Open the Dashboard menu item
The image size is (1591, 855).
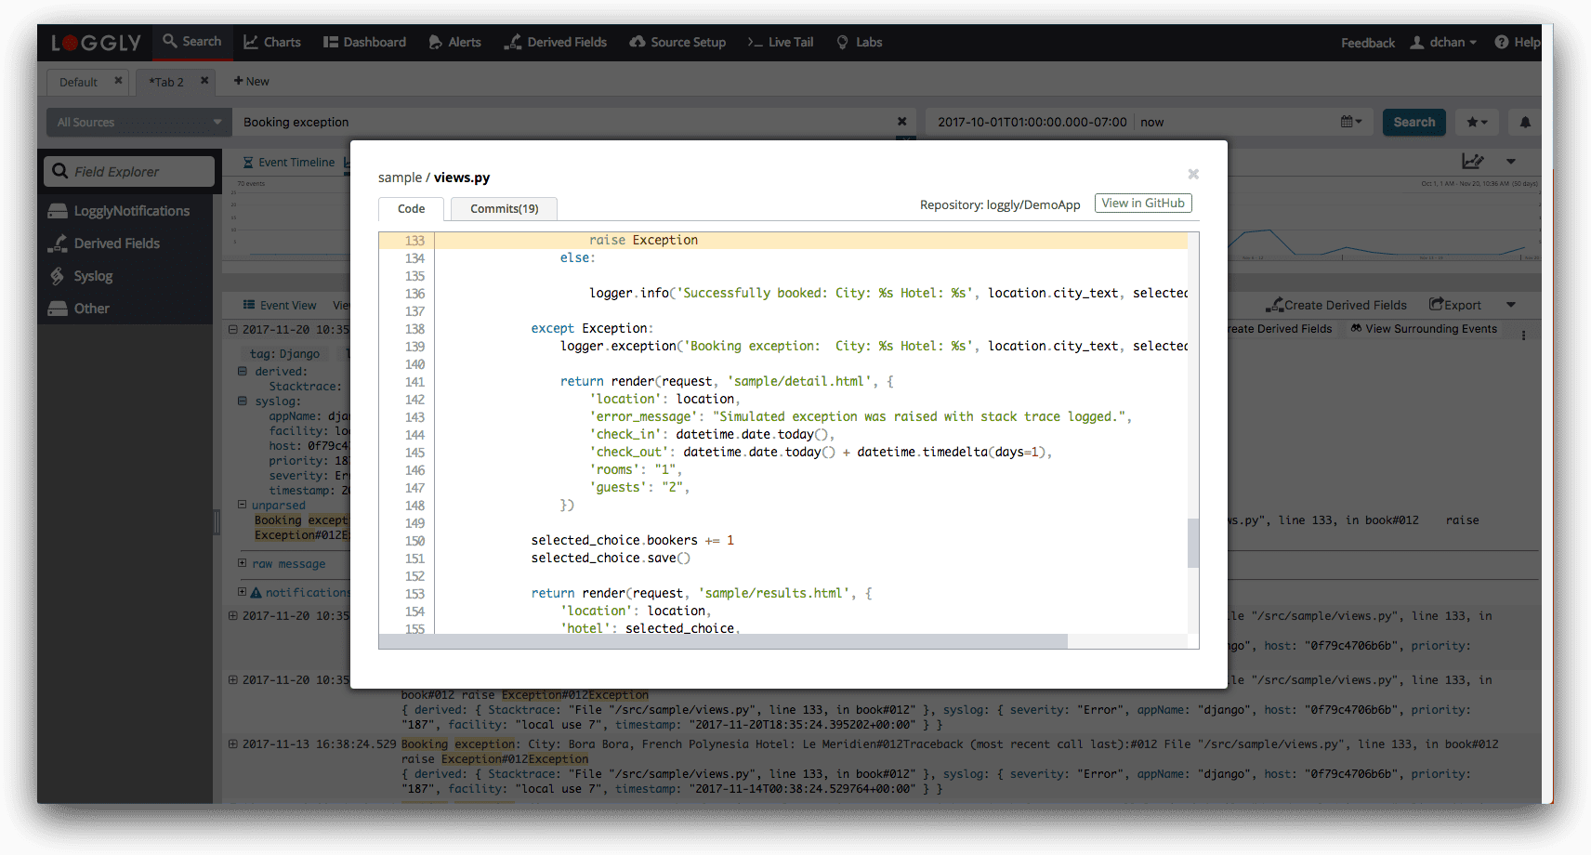point(364,43)
